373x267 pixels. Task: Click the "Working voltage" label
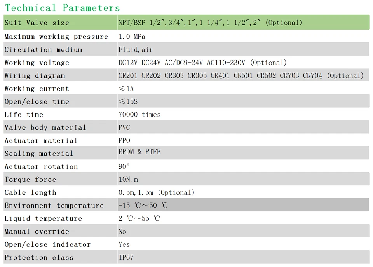pyautogui.click(x=37, y=63)
